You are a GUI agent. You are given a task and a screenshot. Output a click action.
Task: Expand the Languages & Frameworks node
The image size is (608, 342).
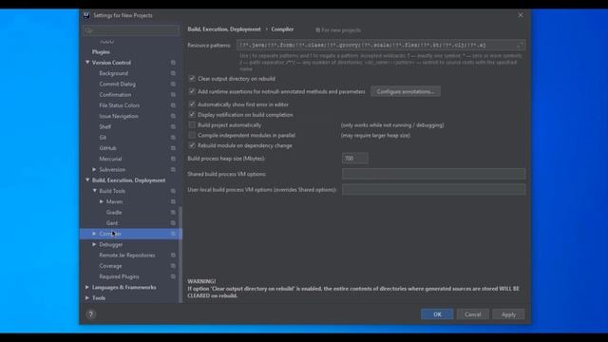pos(87,287)
